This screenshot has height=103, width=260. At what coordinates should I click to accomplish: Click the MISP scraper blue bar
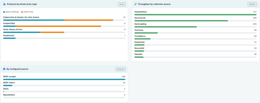(x=64, y=80)
